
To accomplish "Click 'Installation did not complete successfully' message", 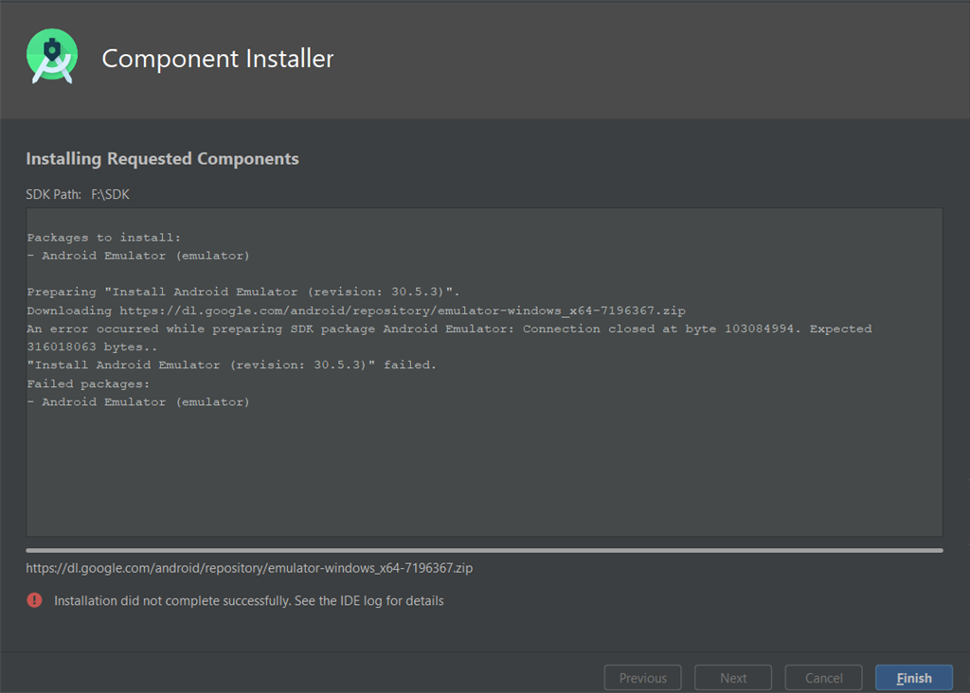I will pyautogui.click(x=249, y=600).
